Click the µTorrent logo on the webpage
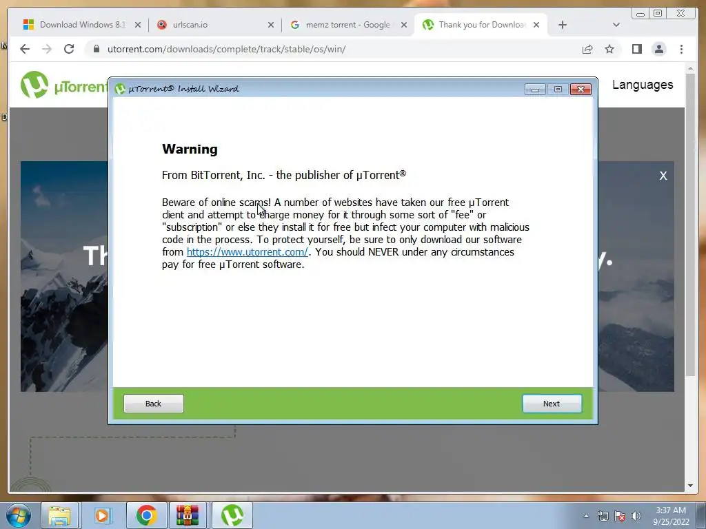This screenshot has width=706, height=529. (63, 85)
